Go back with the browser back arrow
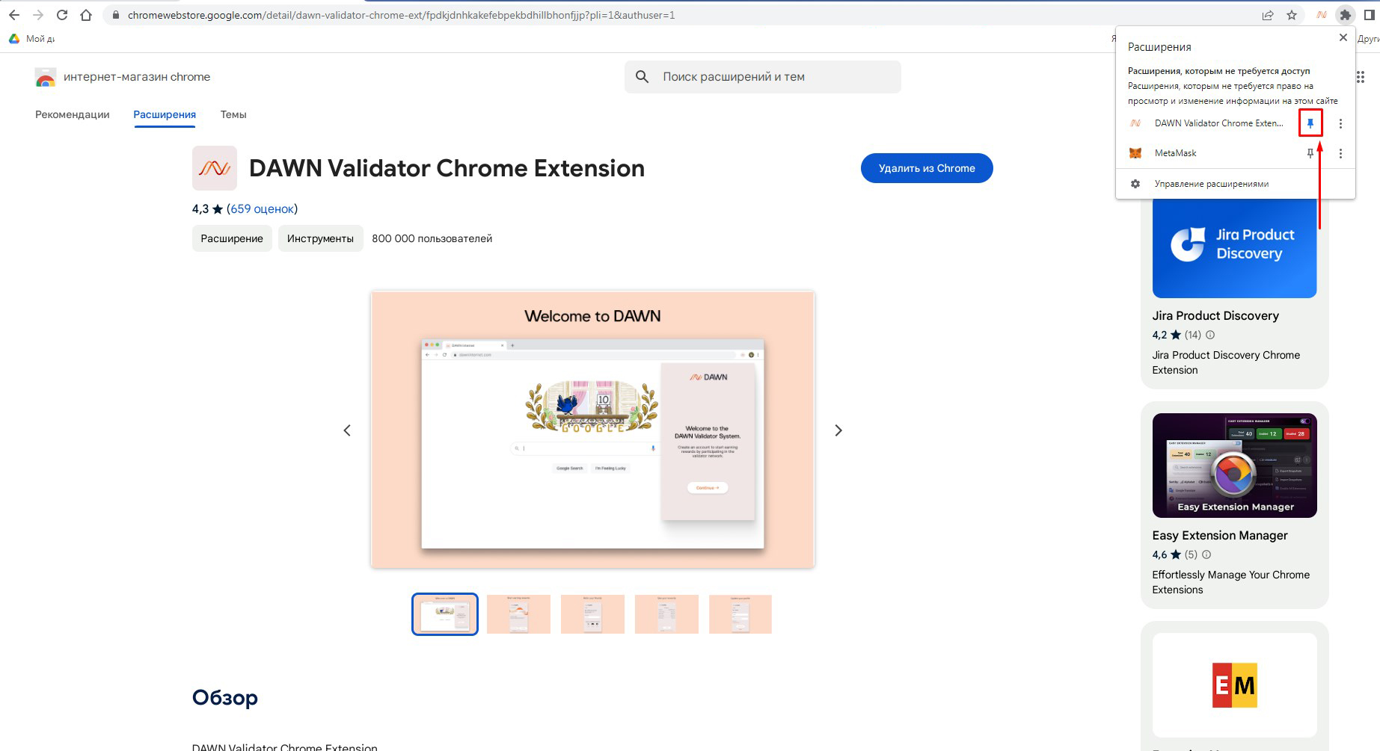 (14, 15)
